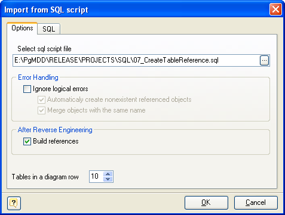Toggle Merge objects with the same name
This screenshot has height=215, width=285.
point(41,110)
